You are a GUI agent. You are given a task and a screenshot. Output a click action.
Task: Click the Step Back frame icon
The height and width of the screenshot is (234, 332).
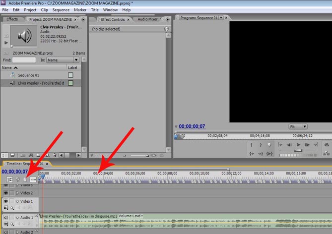click(x=289, y=145)
